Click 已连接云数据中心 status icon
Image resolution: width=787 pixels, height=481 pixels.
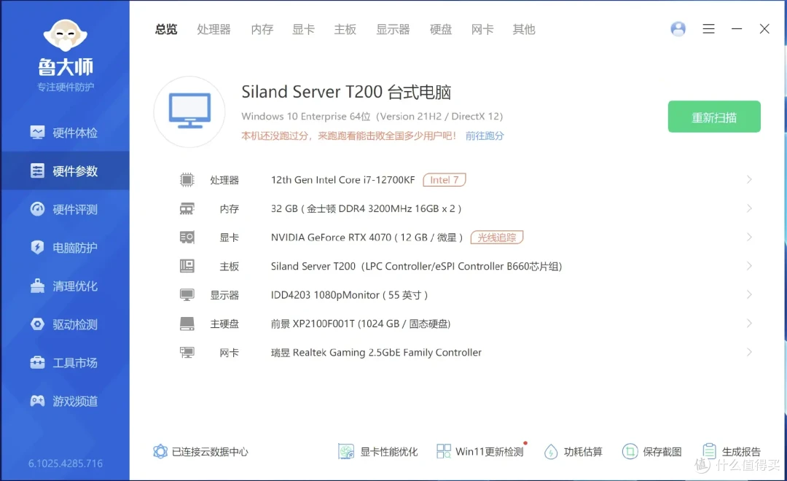[160, 451]
